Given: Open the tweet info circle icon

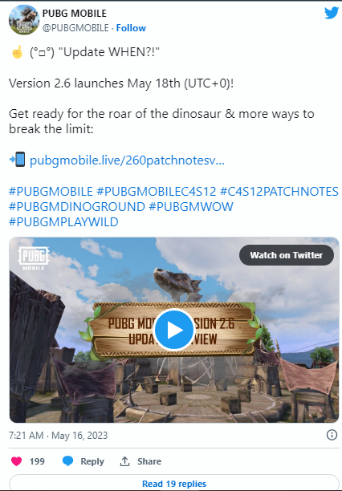Looking at the screenshot, I should click(x=332, y=435).
